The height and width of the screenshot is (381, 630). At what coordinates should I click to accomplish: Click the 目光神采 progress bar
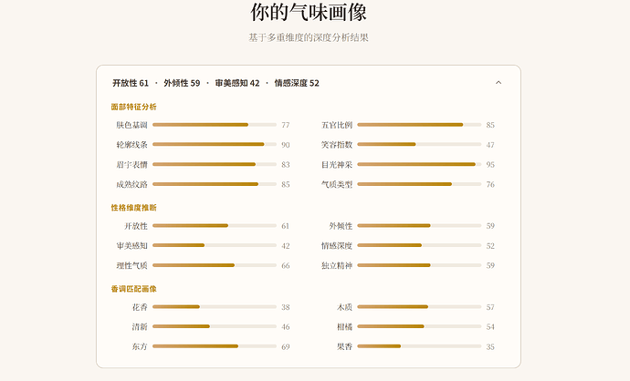[419, 164]
